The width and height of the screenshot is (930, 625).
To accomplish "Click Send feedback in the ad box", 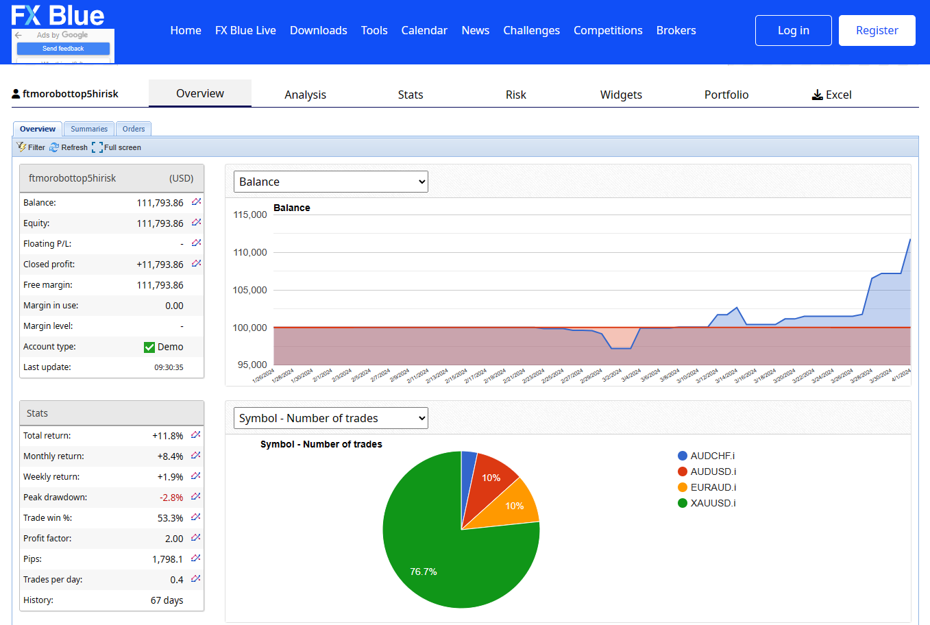I will [x=63, y=49].
